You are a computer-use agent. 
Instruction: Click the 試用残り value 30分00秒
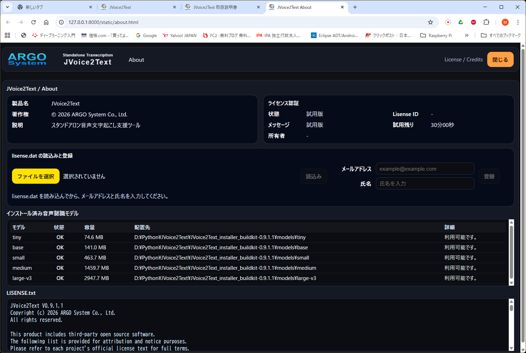pos(442,125)
